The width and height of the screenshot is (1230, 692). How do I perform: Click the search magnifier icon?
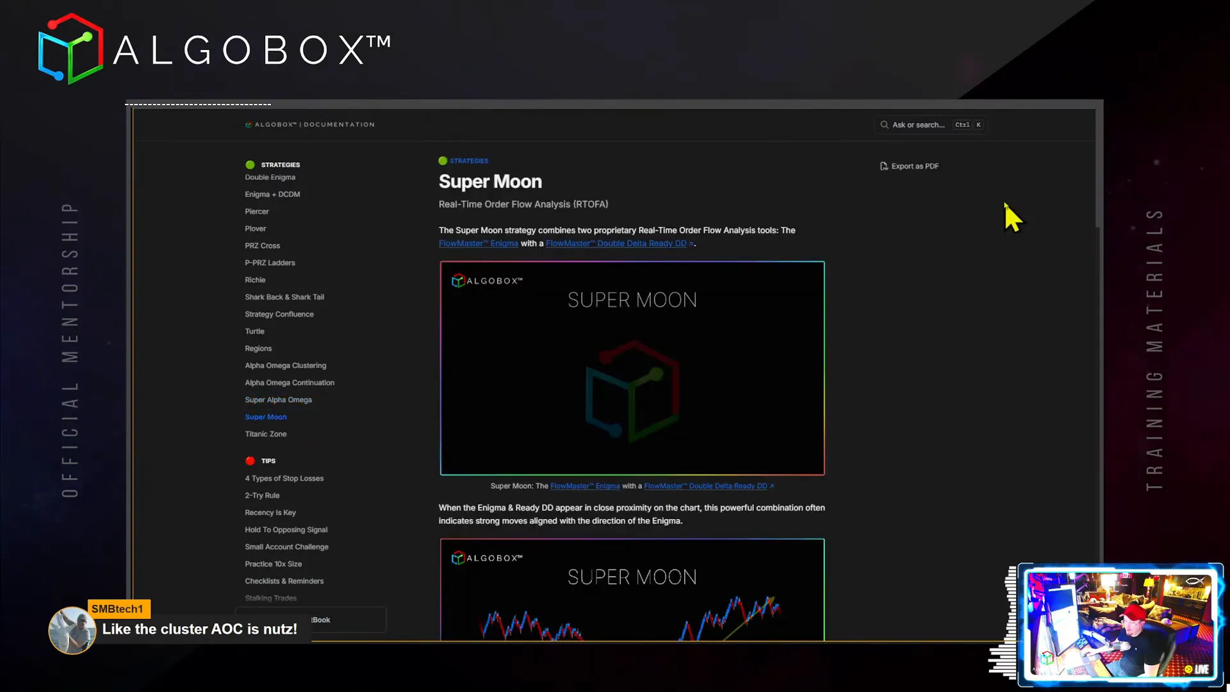point(884,125)
